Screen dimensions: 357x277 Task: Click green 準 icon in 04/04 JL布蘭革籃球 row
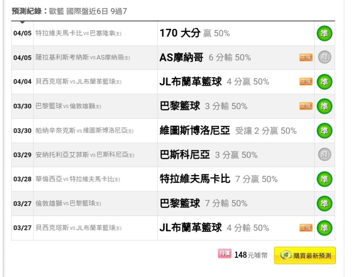point(324,82)
